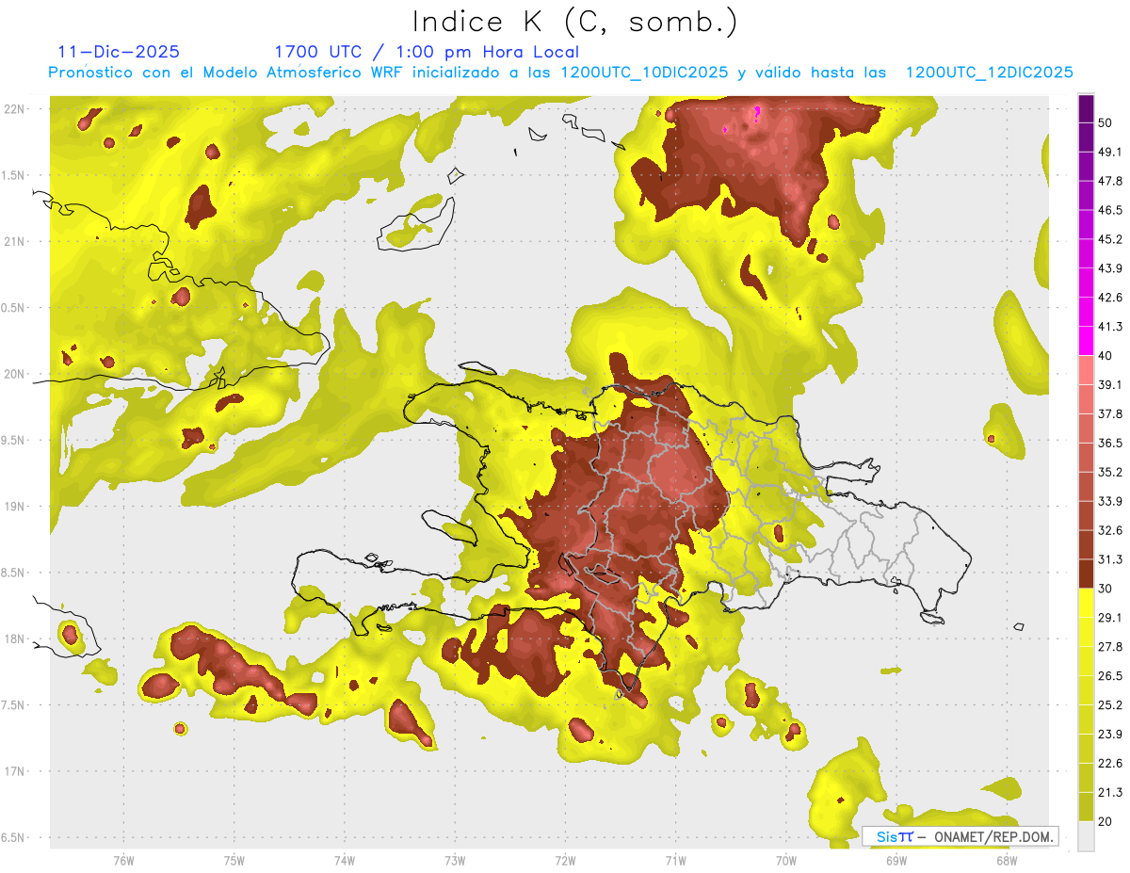The image size is (1130, 873).
Task: Click the '50' value on the colorbar
Action: 1107,123
